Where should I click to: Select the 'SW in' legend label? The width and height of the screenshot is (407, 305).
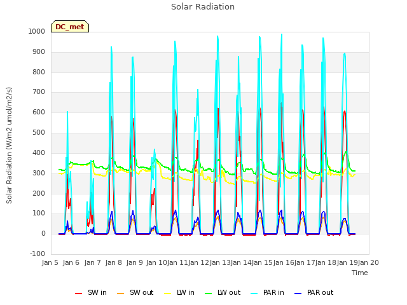(x=97, y=292)
